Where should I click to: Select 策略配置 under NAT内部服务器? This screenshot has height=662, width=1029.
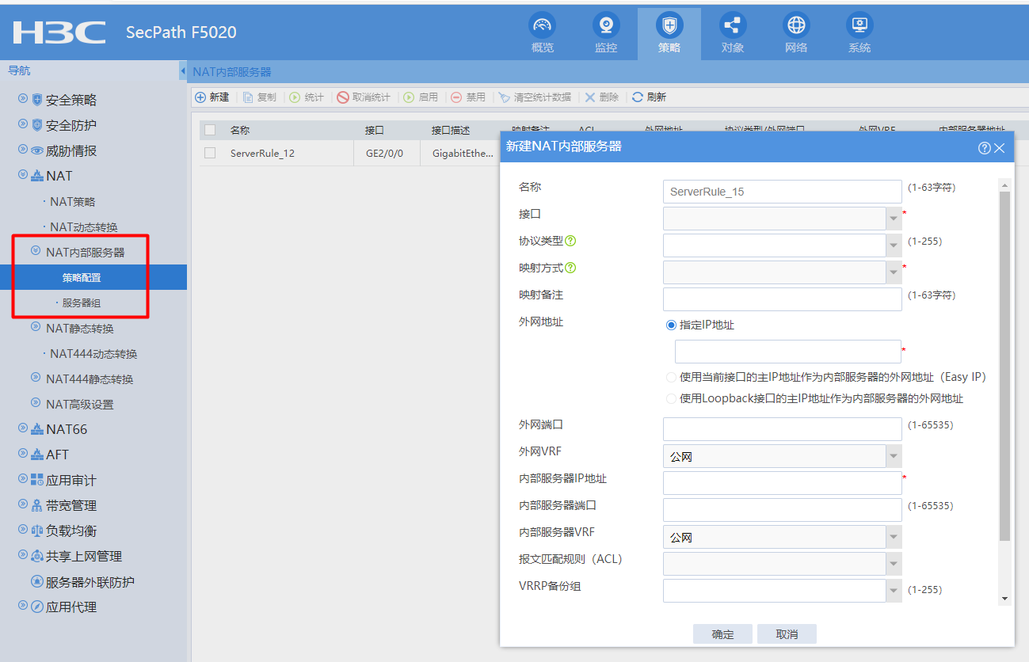tap(82, 278)
